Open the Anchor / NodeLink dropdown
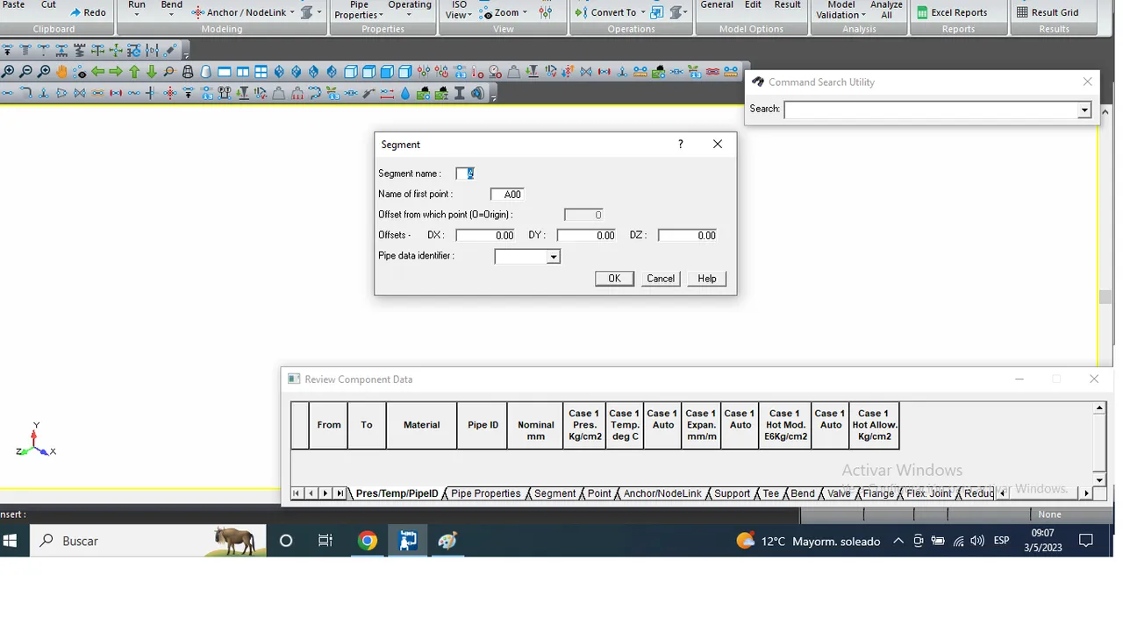The image size is (1123, 631). (293, 12)
